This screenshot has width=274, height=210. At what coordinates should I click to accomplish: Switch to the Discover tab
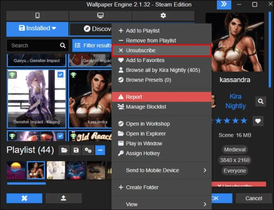tap(91, 29)
